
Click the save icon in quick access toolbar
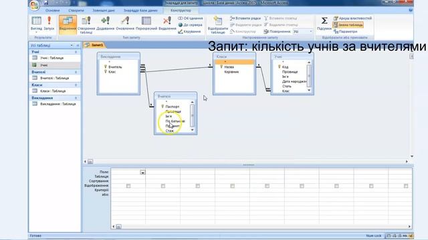pos(46,3)
